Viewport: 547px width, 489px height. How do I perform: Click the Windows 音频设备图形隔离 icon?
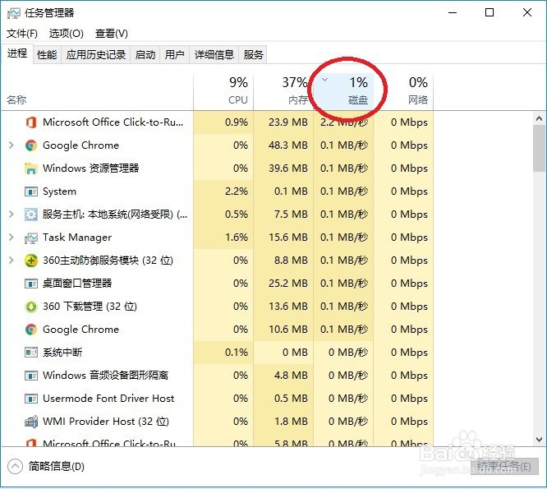31,376
